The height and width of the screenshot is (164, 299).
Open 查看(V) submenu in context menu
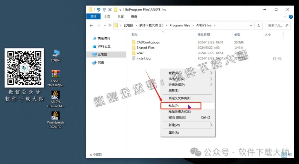188,73
